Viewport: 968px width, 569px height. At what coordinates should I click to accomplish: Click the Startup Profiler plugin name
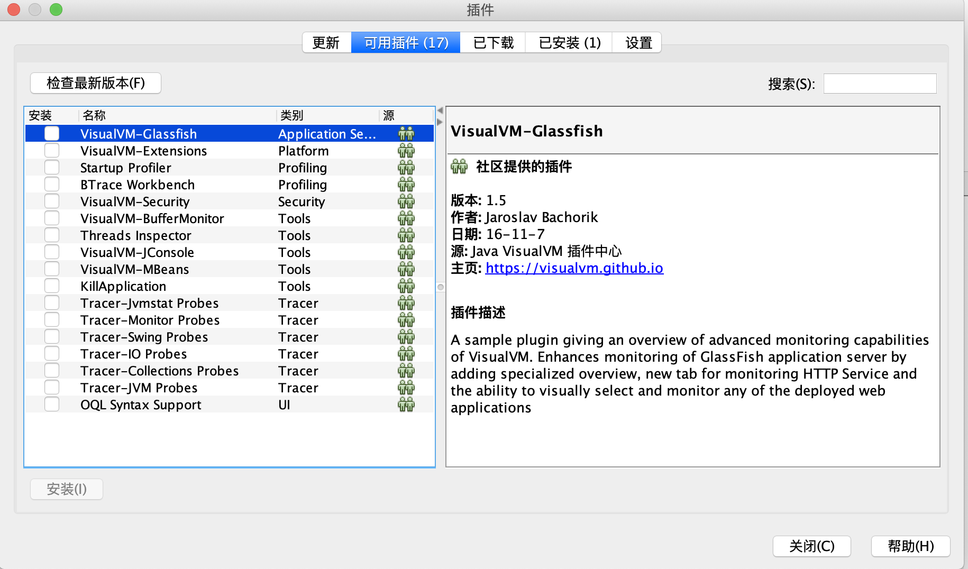[x=126, y=168]
